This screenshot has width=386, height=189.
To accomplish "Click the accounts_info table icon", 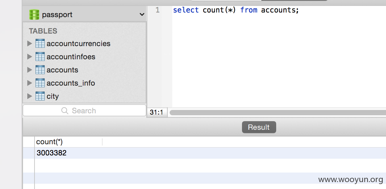I will [x=40, y=83].
